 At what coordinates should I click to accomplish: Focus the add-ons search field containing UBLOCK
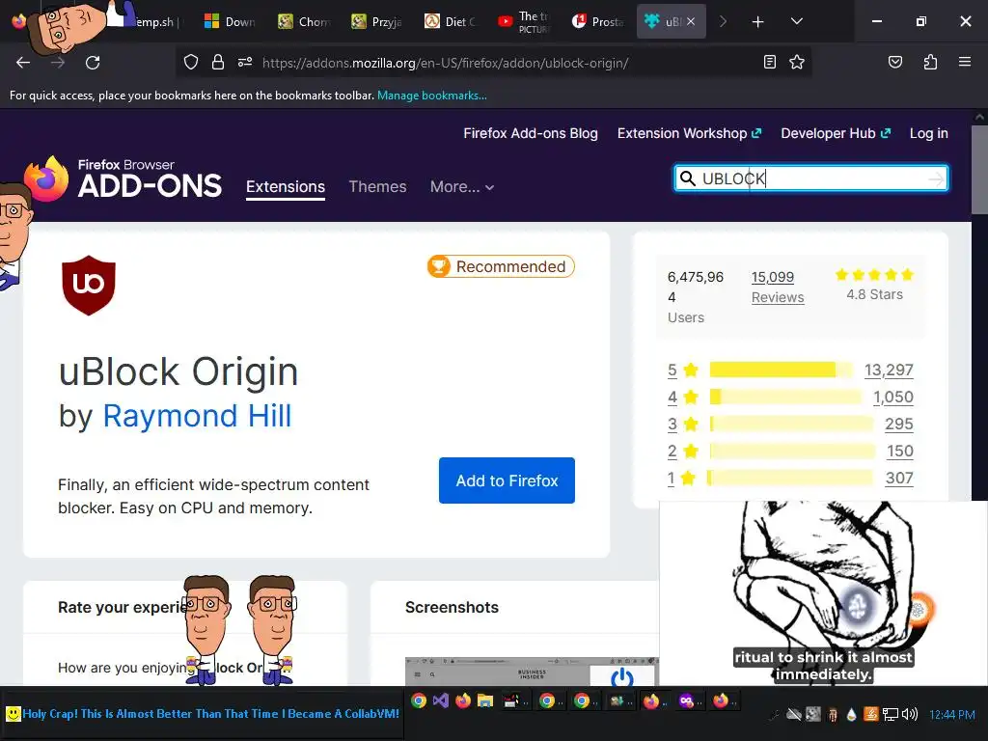(x=810, y=178)
